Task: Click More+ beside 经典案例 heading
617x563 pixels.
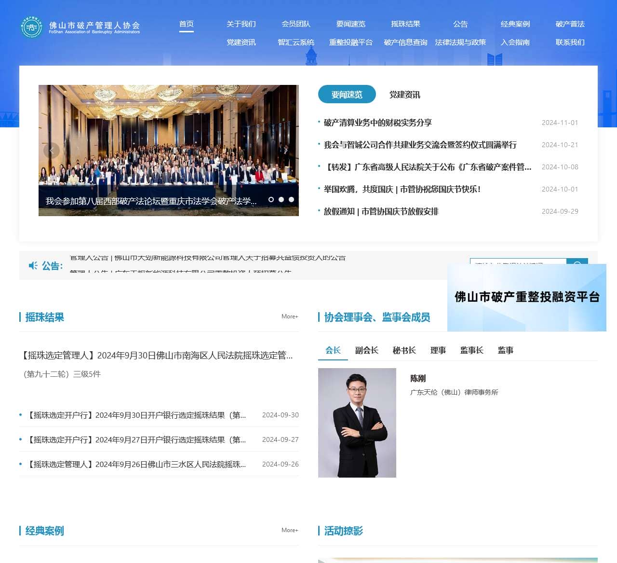Action: point(290,530)
